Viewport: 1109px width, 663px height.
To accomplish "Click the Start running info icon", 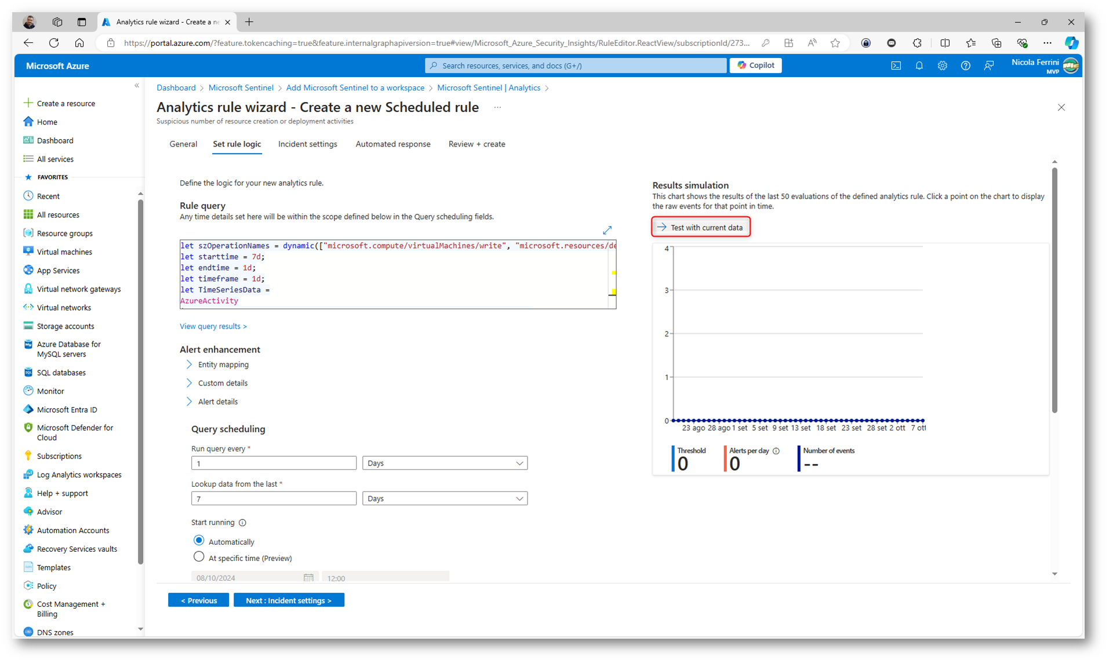I will coord(242,523).
